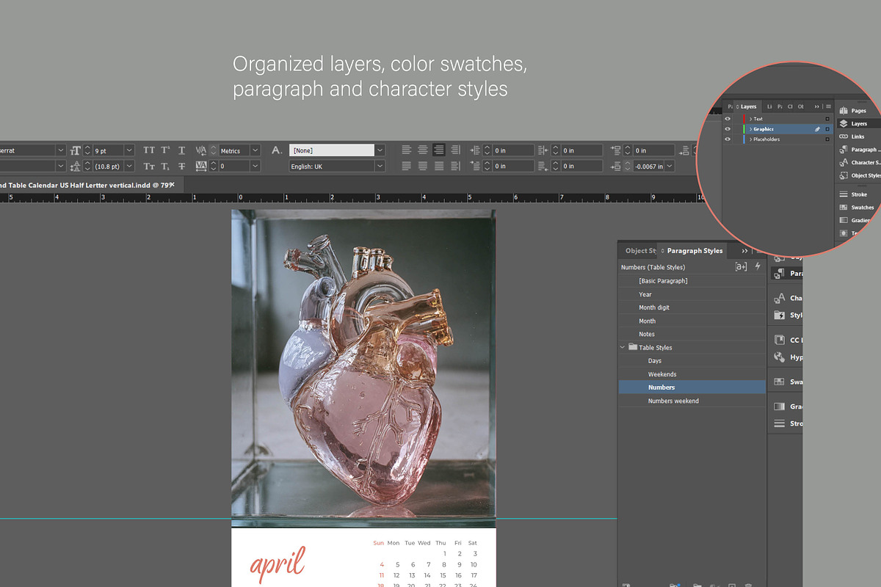Click the Create New Style (a+) icon
Screen dimensions: 881x587
click(741, 267)
